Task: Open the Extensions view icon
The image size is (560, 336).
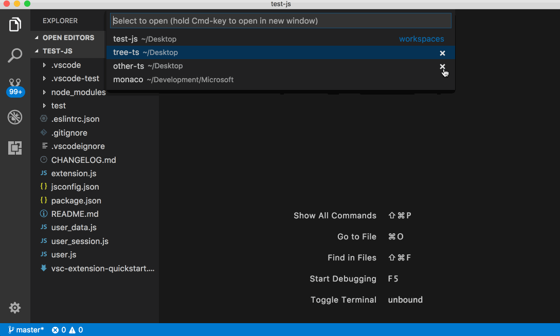Action: coord(15,148)
